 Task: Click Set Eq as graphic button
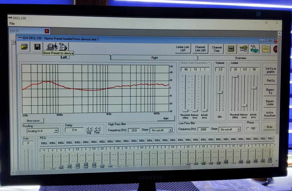coord(270,70)
